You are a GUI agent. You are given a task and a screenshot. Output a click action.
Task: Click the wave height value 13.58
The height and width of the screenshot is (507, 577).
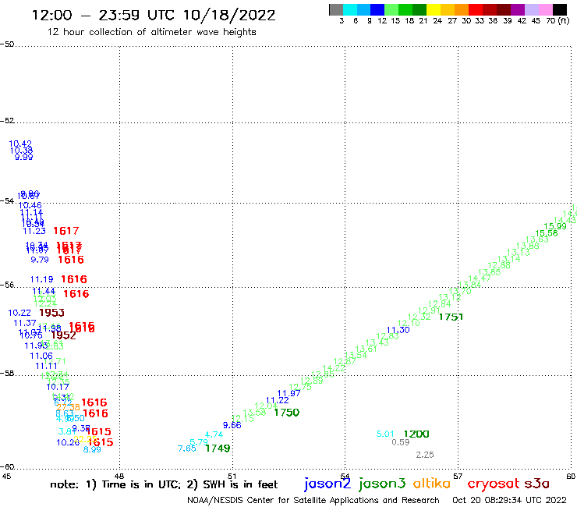[x=254, y=413]
